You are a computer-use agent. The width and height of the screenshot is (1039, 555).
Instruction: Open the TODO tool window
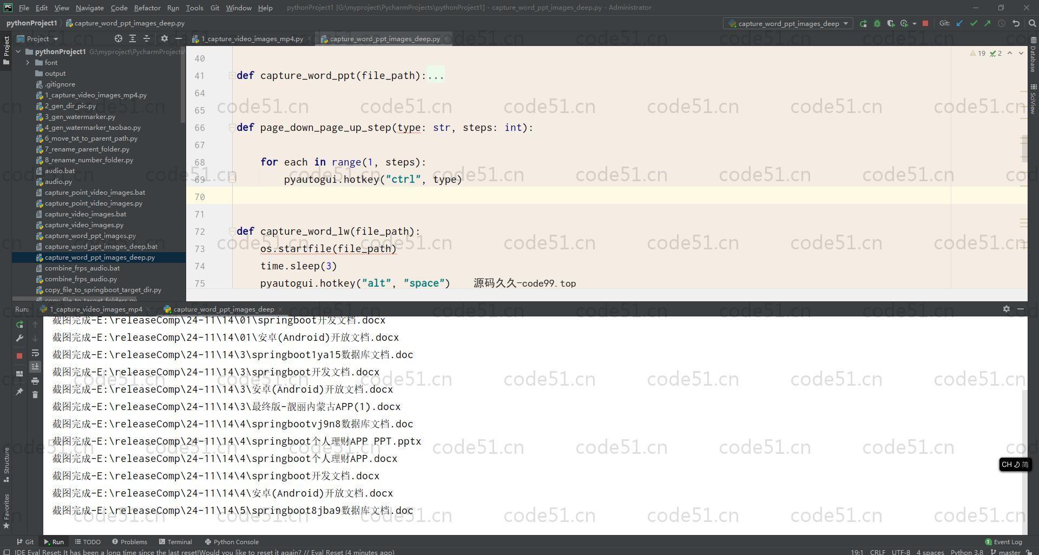pyautogui.click(x=88, y=541)
